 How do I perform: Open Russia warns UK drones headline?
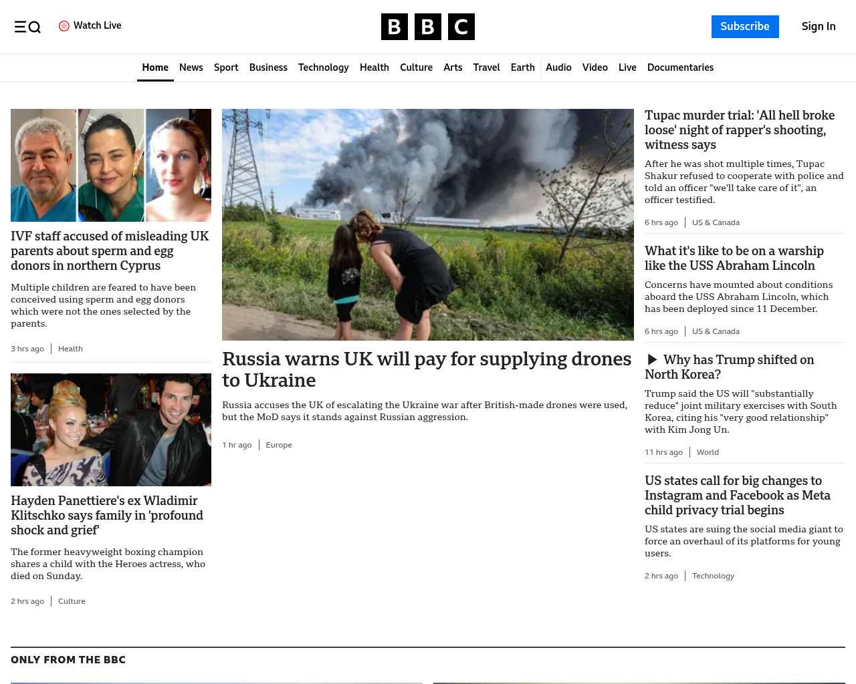click(x=427, y=369)
